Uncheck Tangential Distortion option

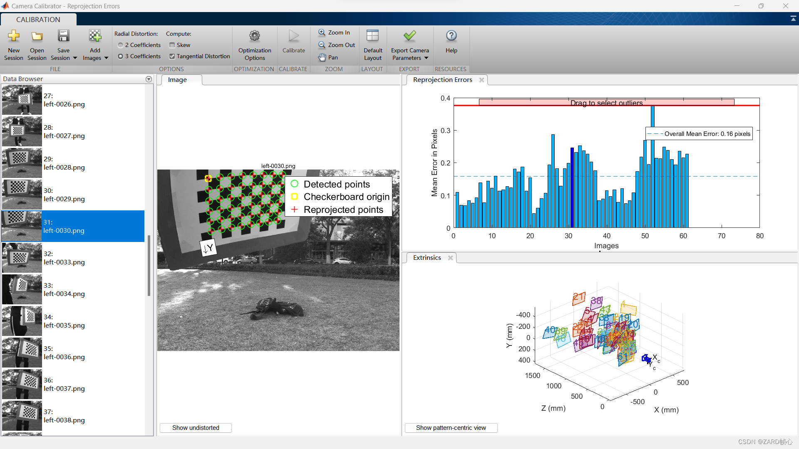pyautogui.click(x=172, y=56)
